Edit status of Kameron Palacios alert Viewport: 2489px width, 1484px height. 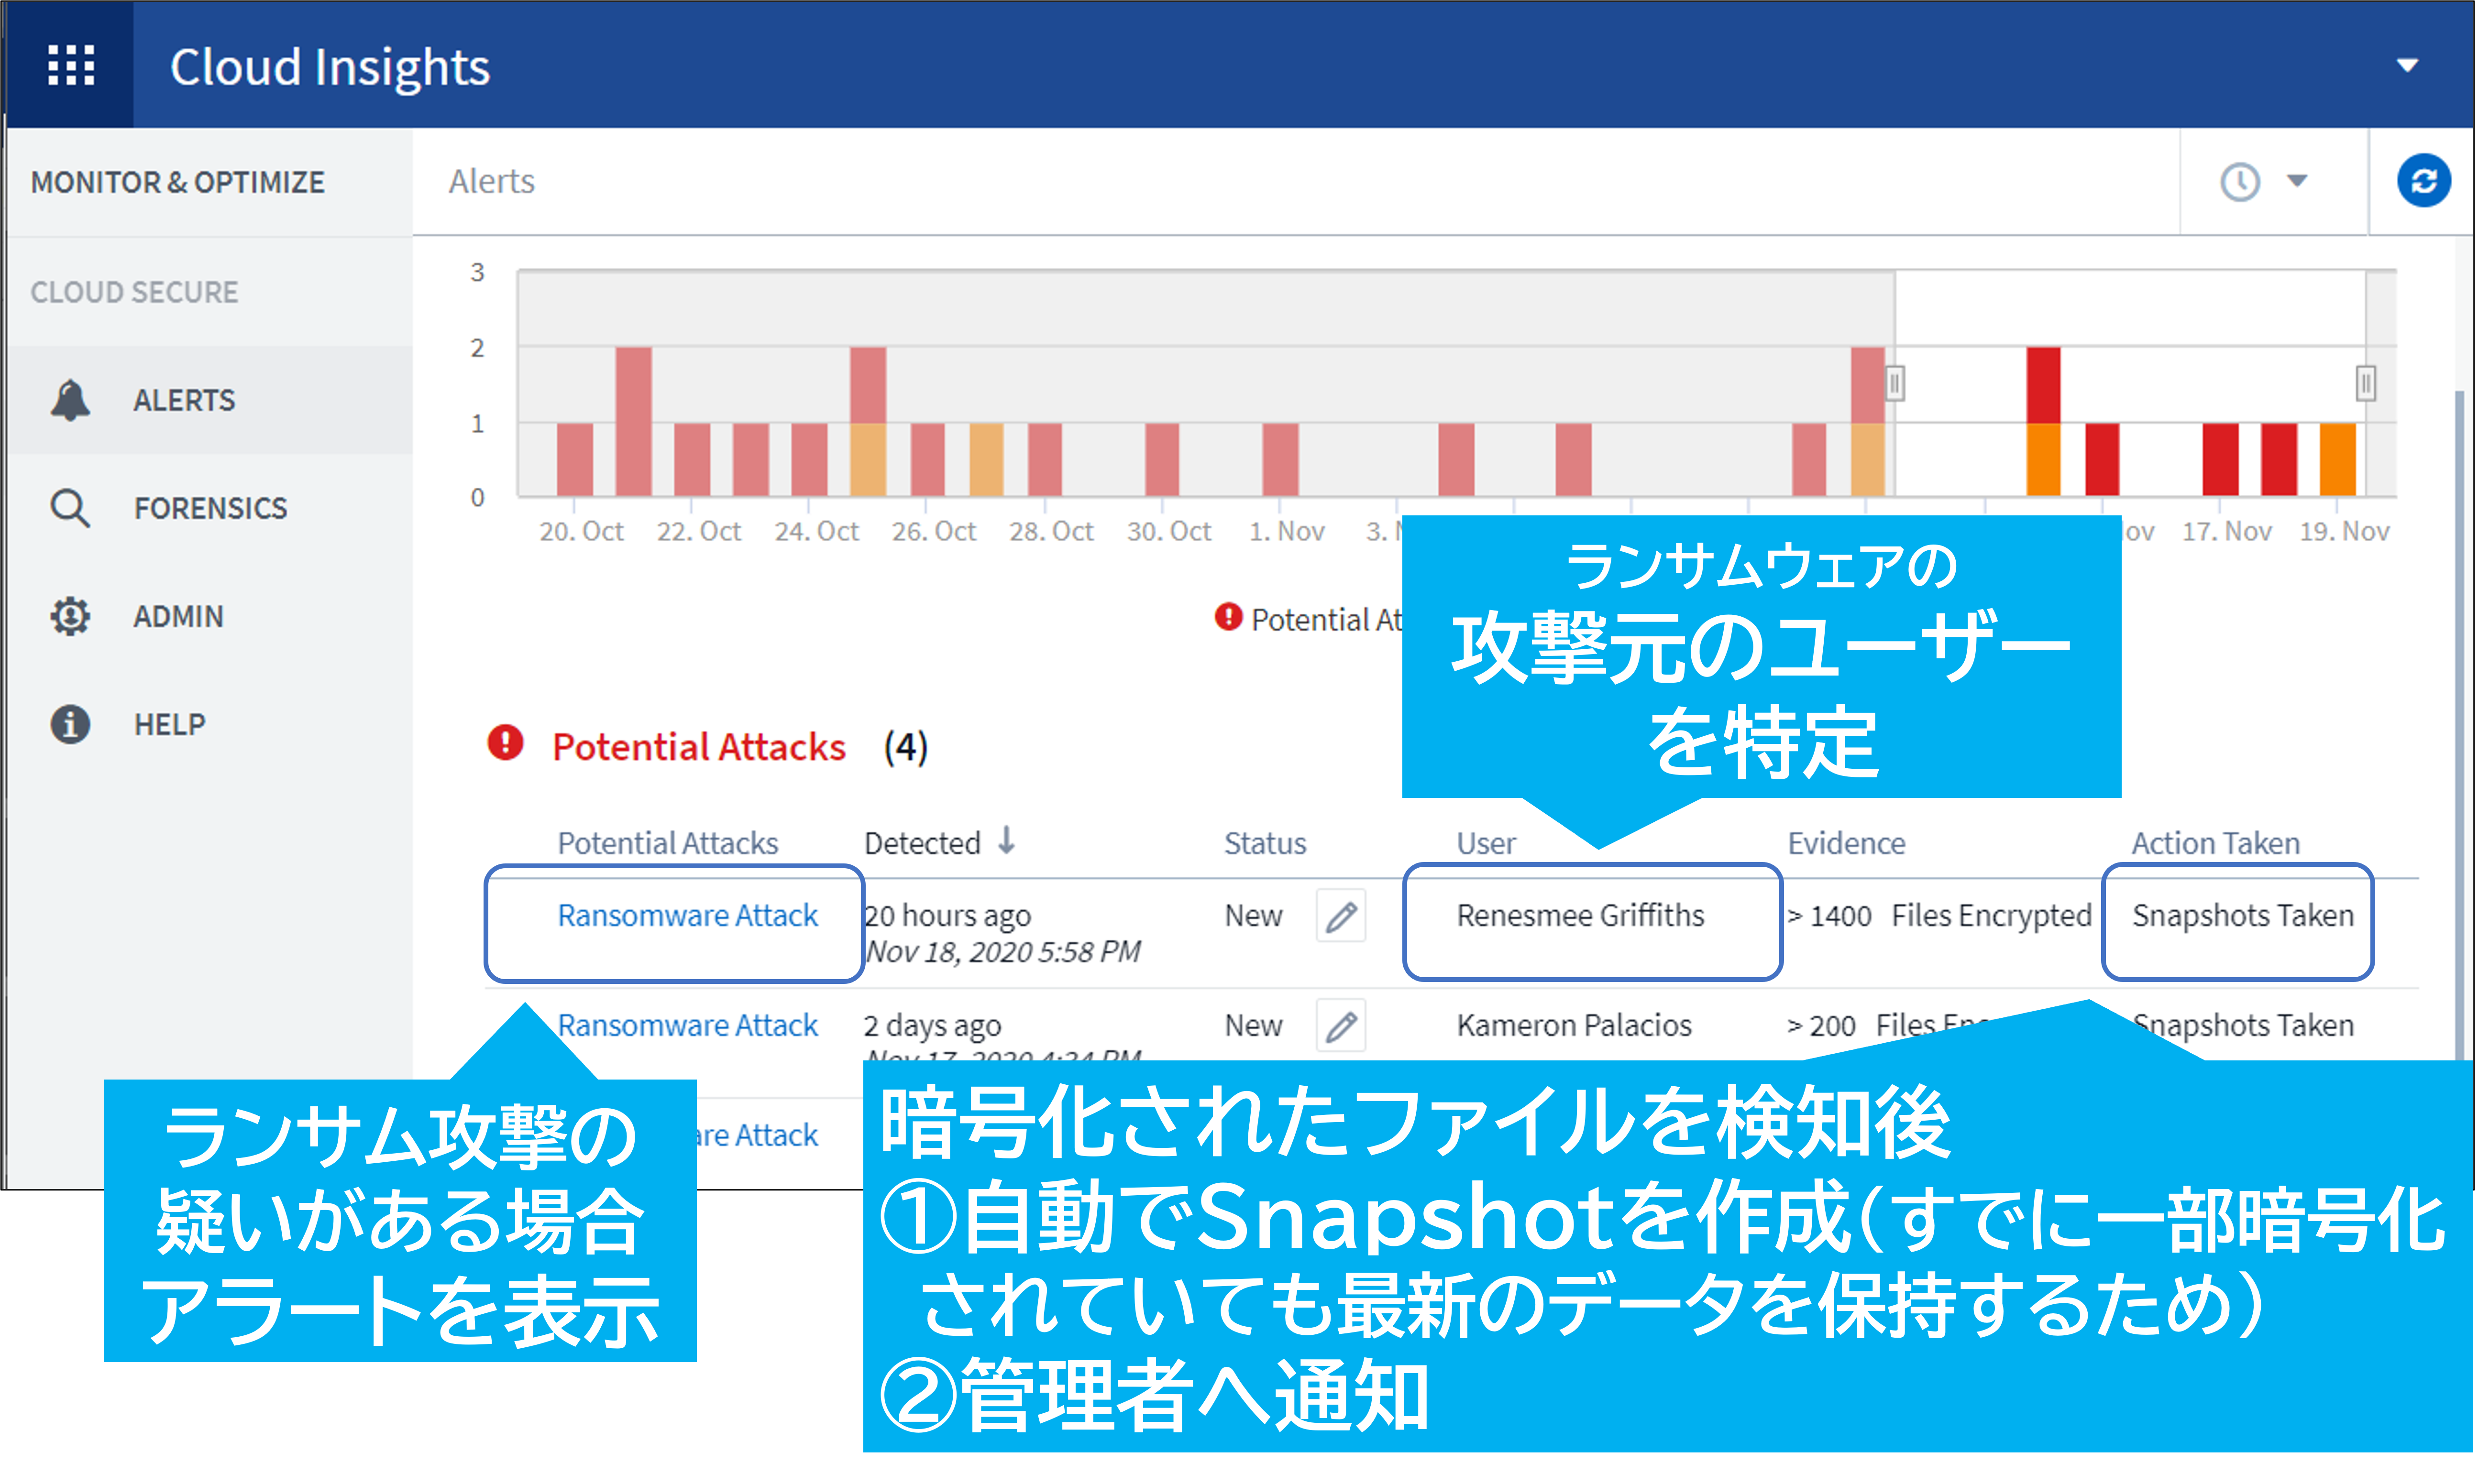point(1341,1026)
